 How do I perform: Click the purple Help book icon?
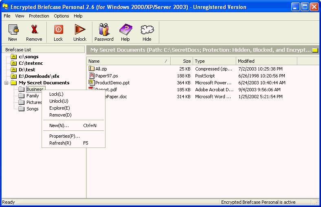click(x=125, y=29)
